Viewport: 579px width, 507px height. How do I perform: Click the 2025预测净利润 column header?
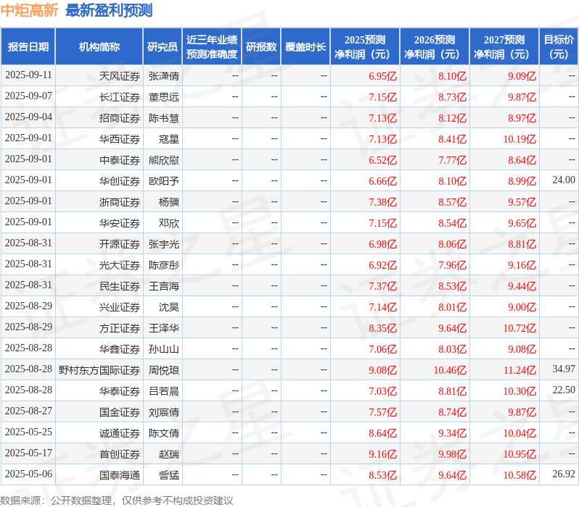coord(365,47)
